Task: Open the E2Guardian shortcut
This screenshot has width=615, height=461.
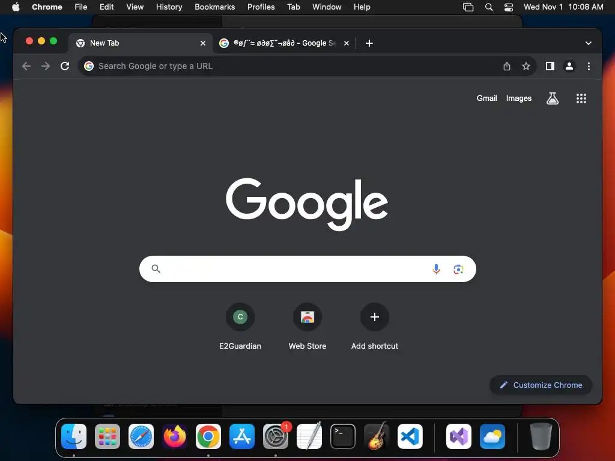Action: 240,326
